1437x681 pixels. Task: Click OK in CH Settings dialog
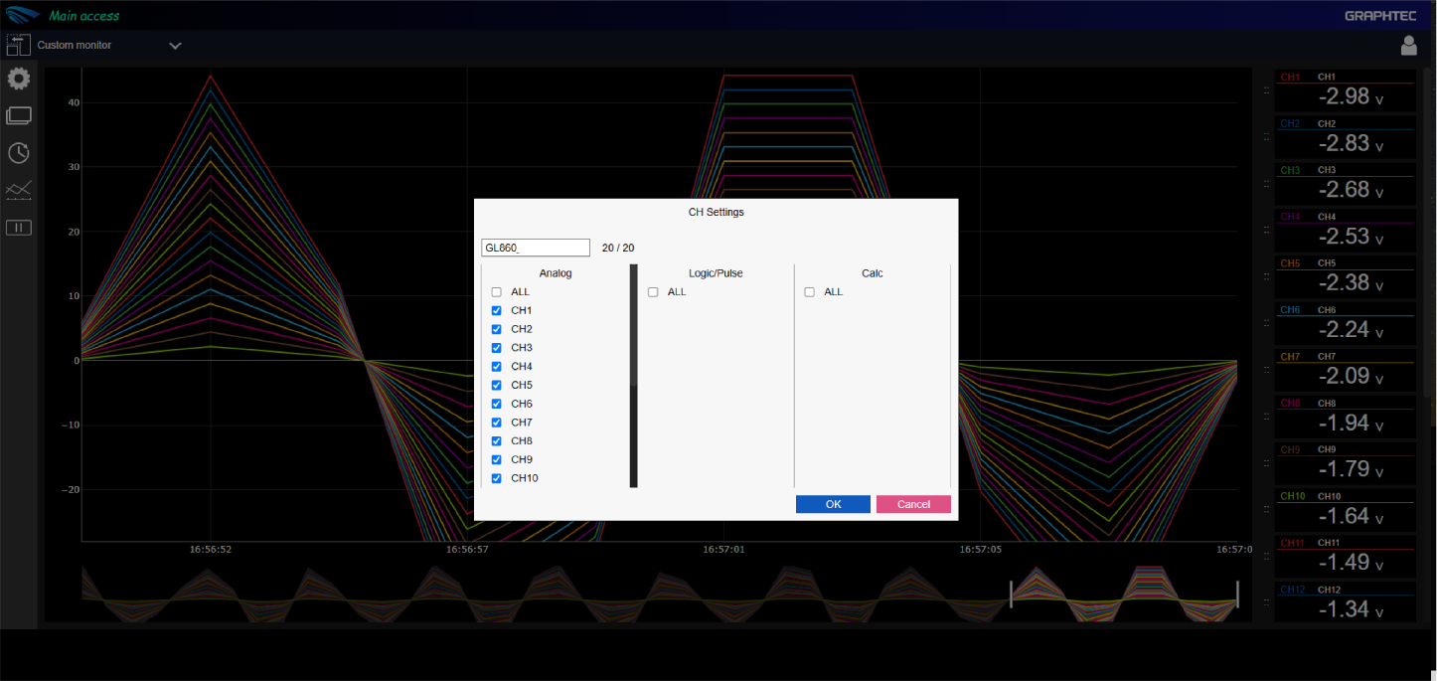pyautogui.click(x=833, y=504)
